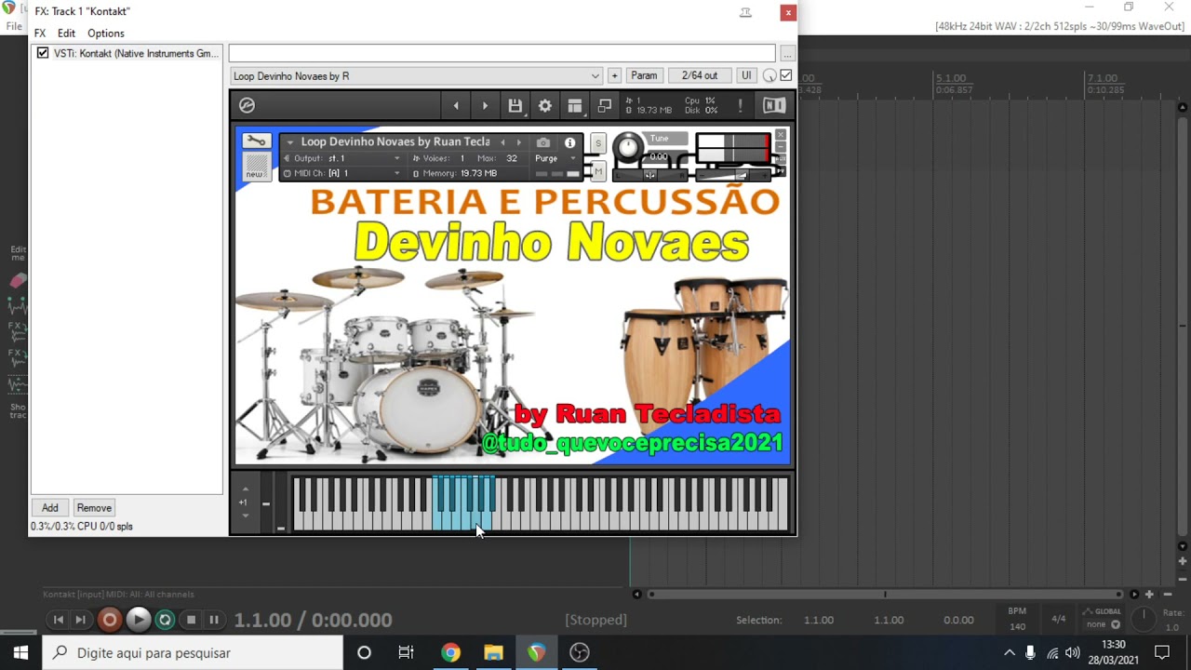Click the plus button beside preset dropdown
The height and width of the screenshot is (670, 1191).
click(614, 75)
